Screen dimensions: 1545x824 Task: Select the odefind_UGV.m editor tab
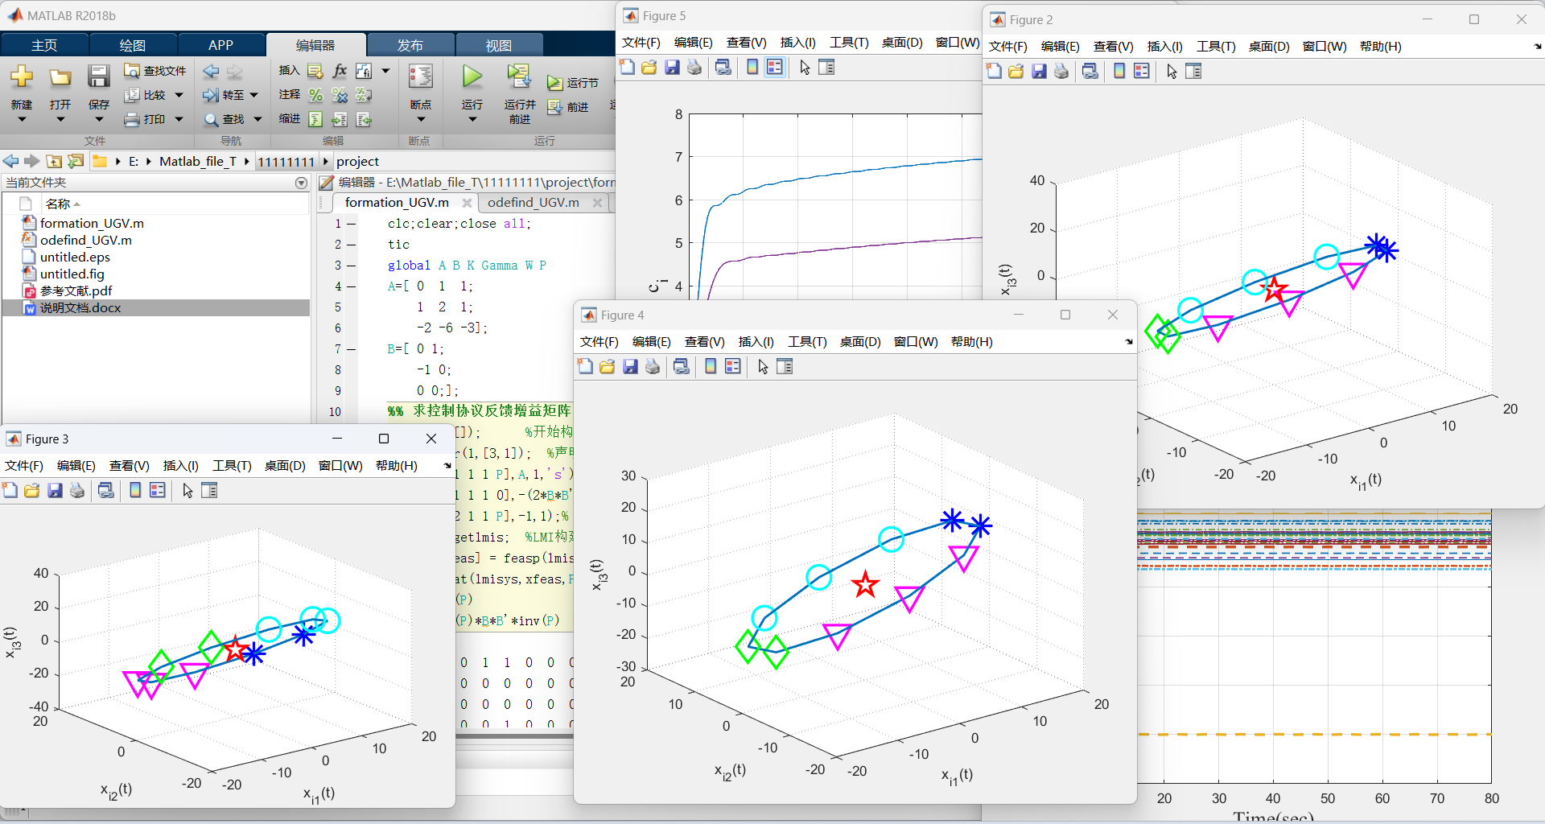point(533,203)
